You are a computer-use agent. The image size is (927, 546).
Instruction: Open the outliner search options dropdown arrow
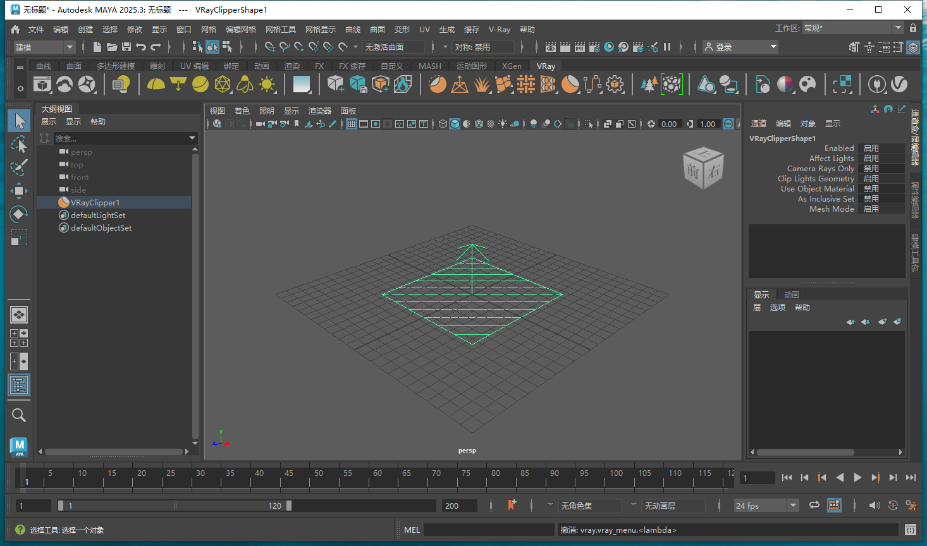click(x=192, y=138)
